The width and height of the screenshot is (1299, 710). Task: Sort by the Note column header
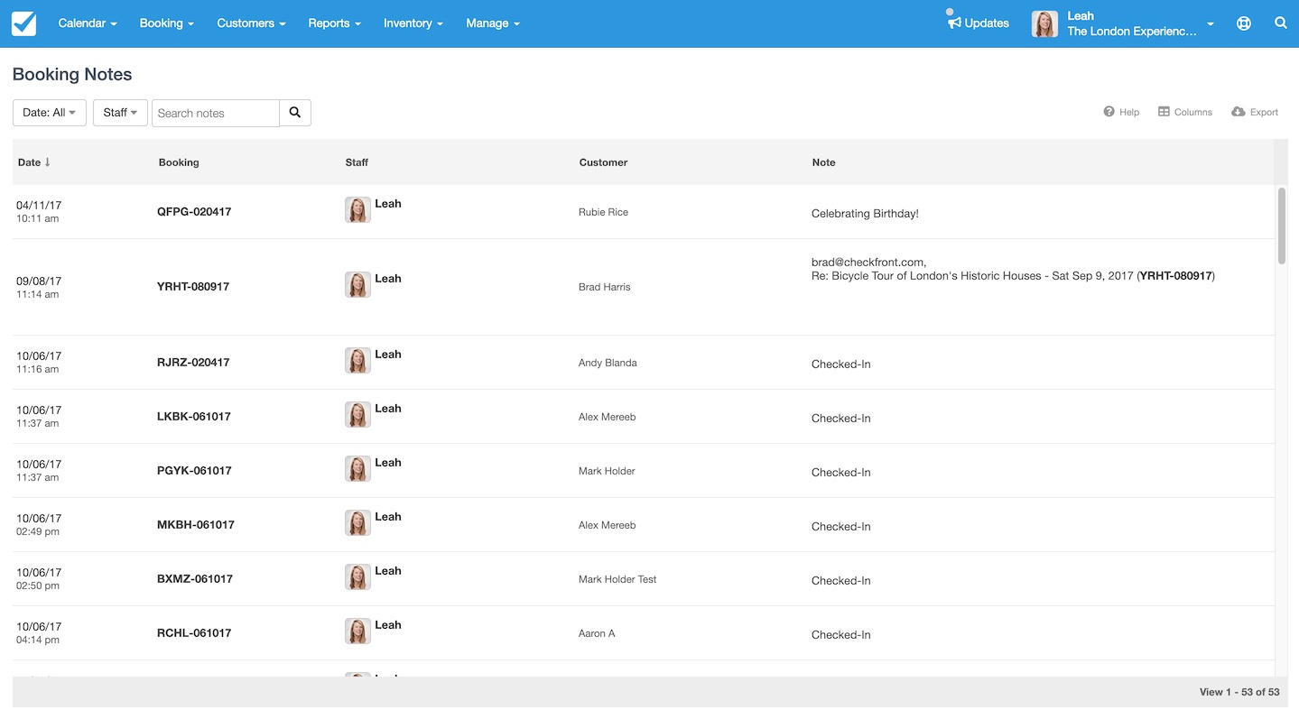[823, 162]
